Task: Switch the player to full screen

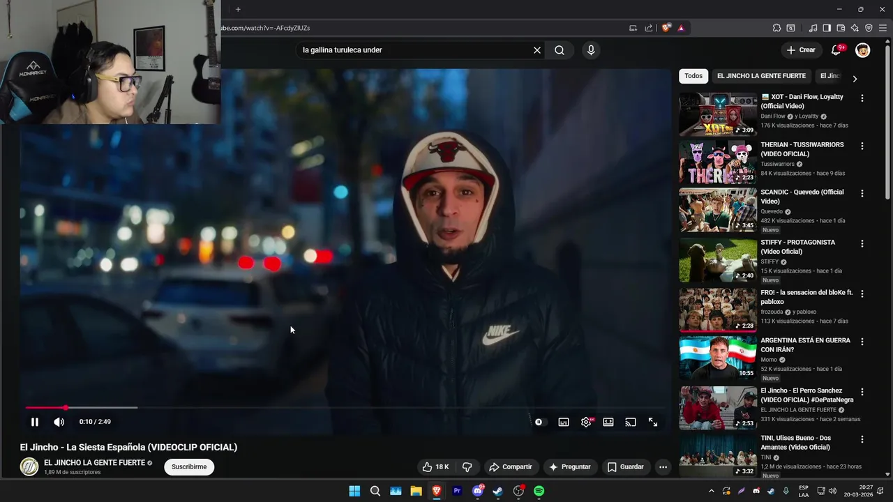Action: tap(653, 422)
